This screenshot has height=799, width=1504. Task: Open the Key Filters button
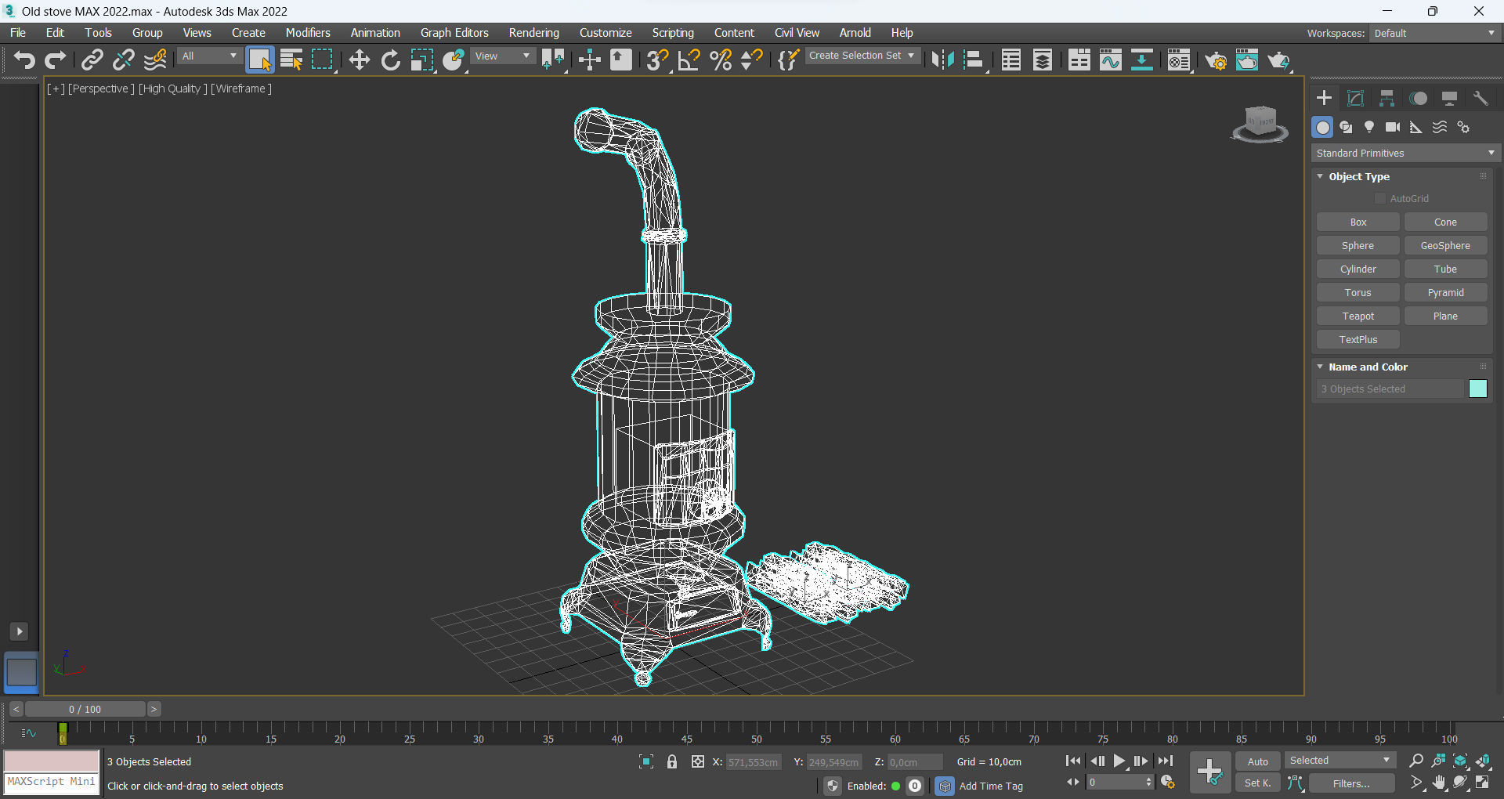pyautogui.click(x=1351, y=783)
